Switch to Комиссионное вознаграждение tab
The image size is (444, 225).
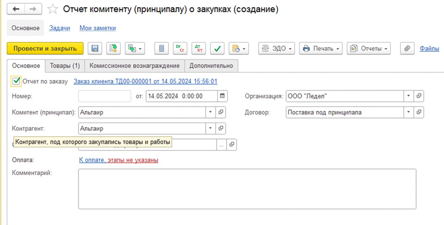134,66
